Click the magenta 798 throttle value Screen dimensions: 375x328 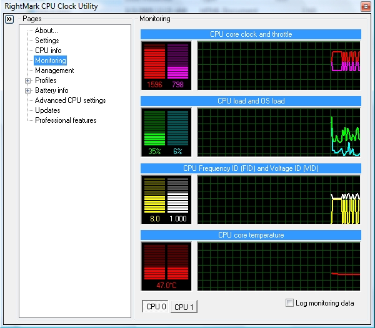click(x=177, y=84)
